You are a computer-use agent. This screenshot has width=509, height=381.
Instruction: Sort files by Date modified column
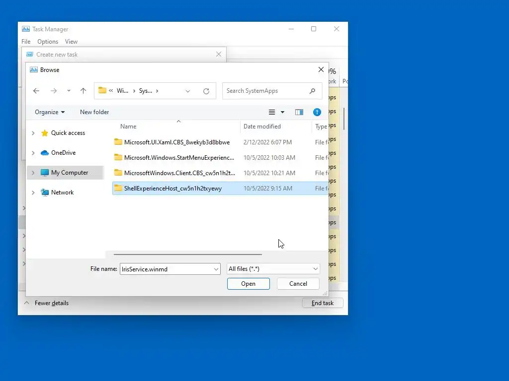[262, 127]
